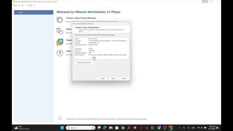Cancel the New Virtual Machine Wizard

click(x=124, y=78)
